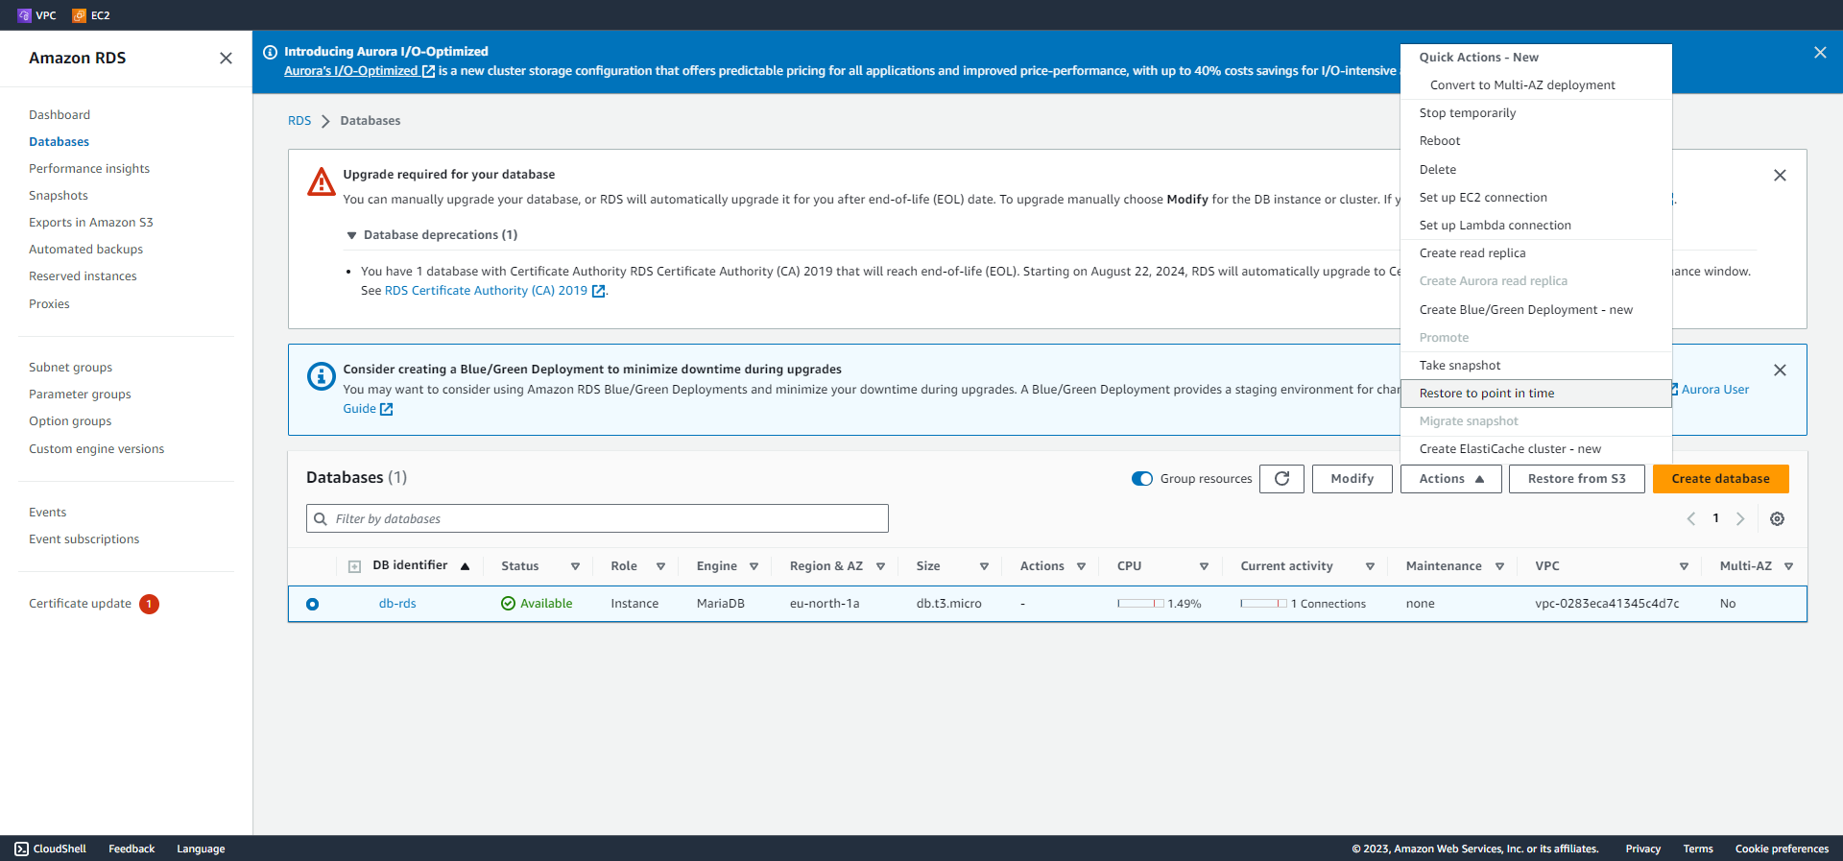Focus the Filter by databases field
Screen dimensions: 1843x861
click(x=597, y=518)
